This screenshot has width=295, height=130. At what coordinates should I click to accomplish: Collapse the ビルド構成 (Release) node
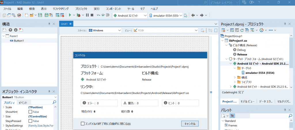point(226,45)
